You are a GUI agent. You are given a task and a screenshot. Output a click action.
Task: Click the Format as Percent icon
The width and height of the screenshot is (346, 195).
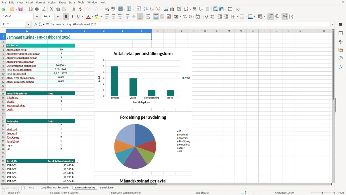pyautogui.click(x=185, y=17)
